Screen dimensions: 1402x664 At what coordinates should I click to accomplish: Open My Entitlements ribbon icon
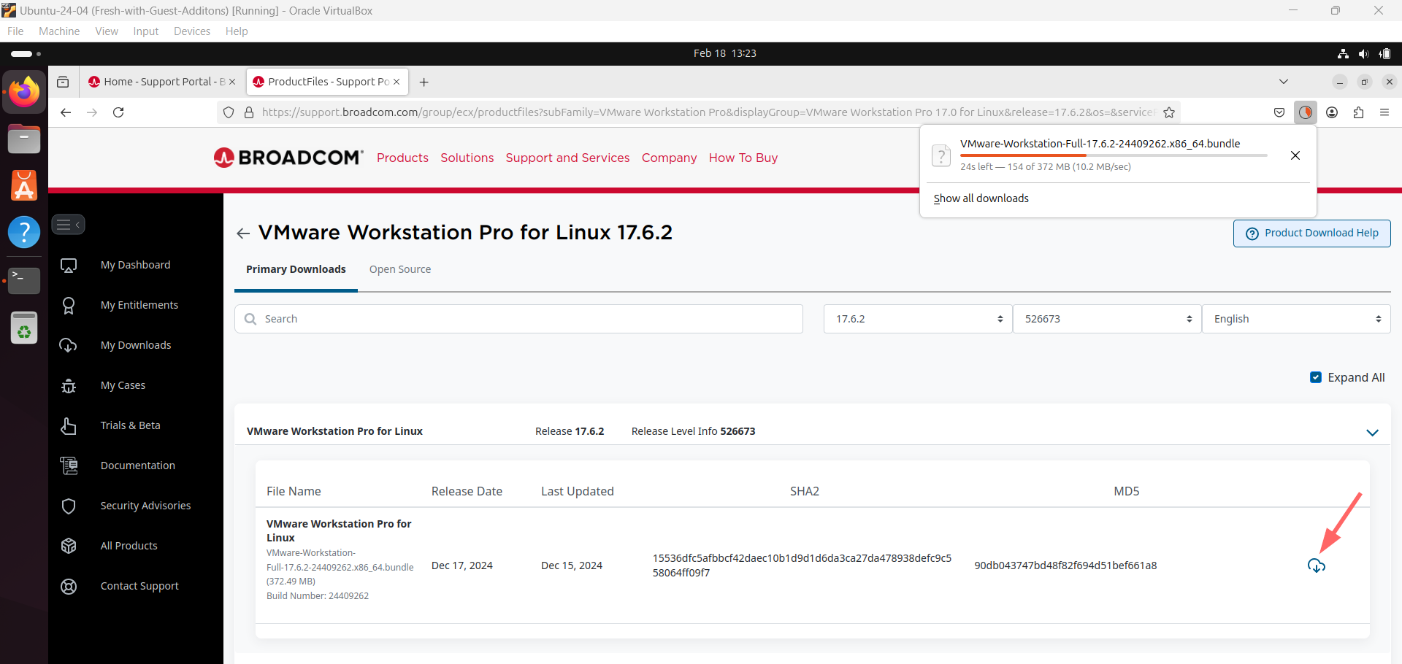69,306
